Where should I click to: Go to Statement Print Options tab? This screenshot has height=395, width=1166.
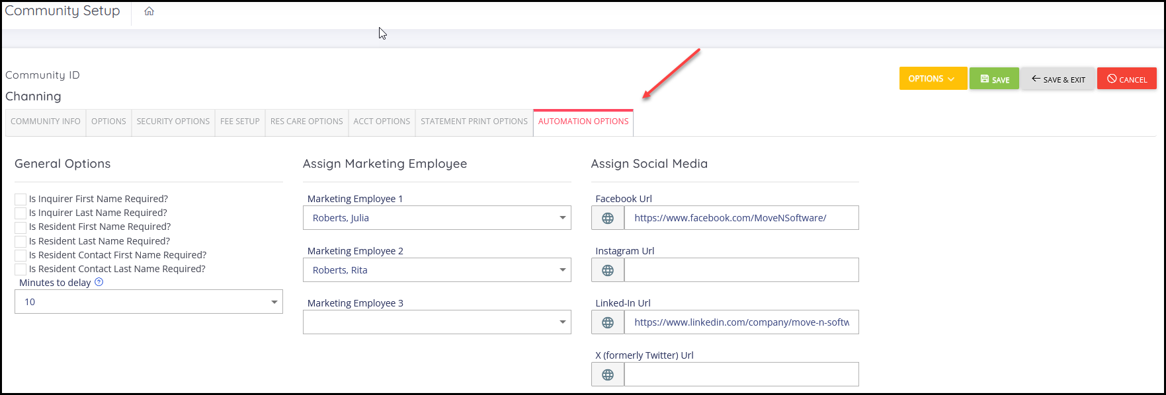(474, 122)
